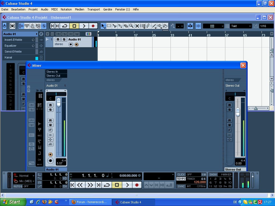Viewport: 275px width, 206px height.
Task: Click the SYNC button in Transport
Action: pos(181,186)
